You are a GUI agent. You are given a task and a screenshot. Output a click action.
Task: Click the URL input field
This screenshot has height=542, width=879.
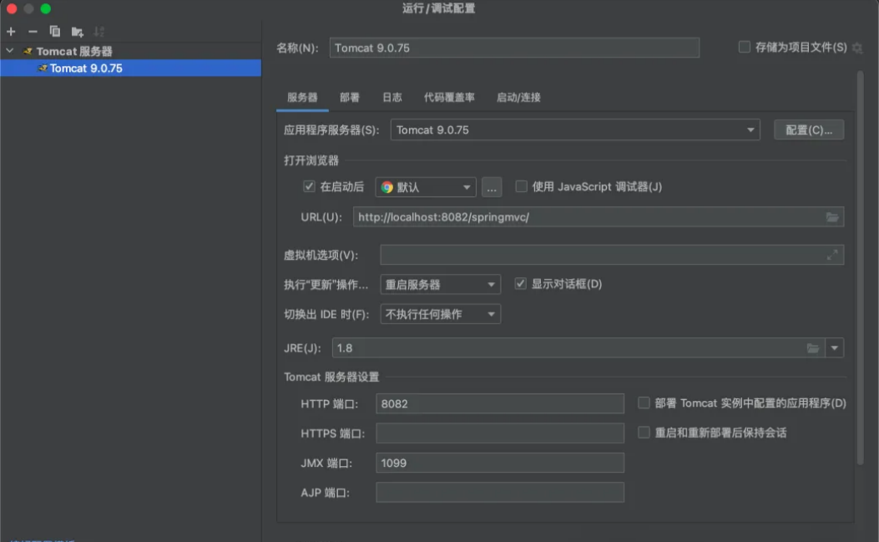point(599,217)
